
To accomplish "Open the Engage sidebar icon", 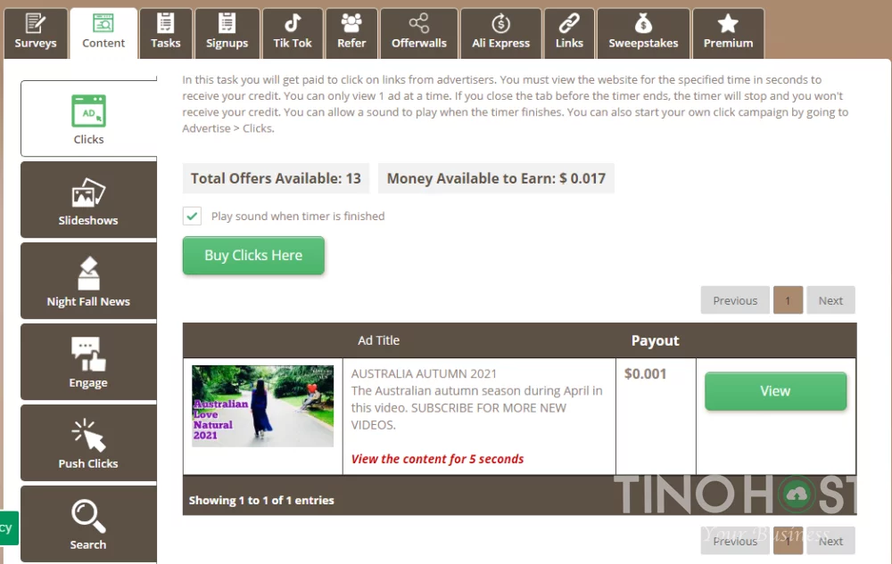I will point(88,355).
